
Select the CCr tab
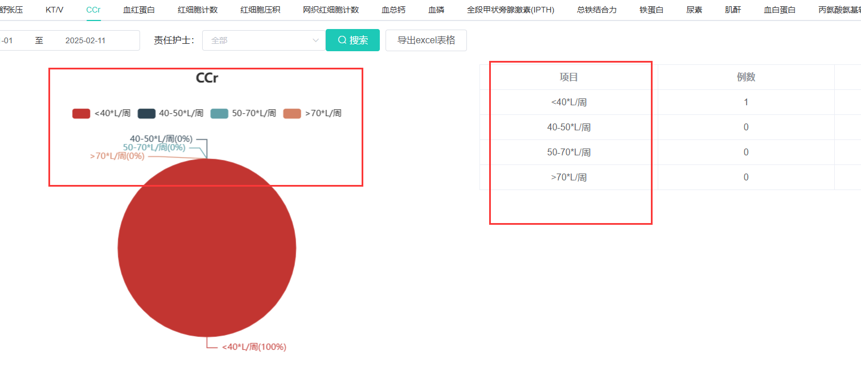pos(93,10)
